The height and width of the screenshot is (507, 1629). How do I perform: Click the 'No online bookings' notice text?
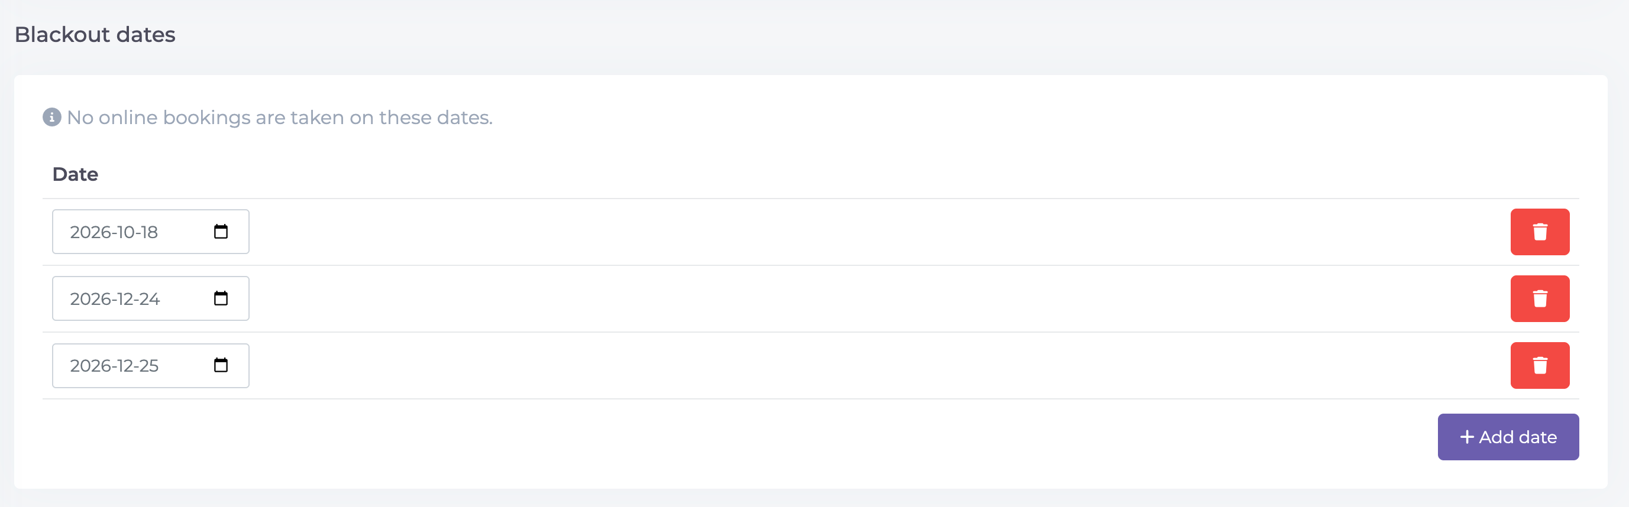coord(280,118)
